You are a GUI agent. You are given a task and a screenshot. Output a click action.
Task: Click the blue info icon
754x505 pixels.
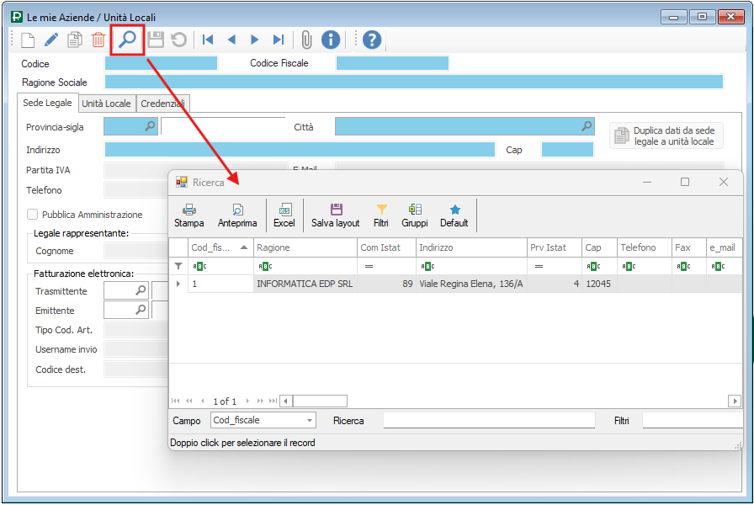331,40
